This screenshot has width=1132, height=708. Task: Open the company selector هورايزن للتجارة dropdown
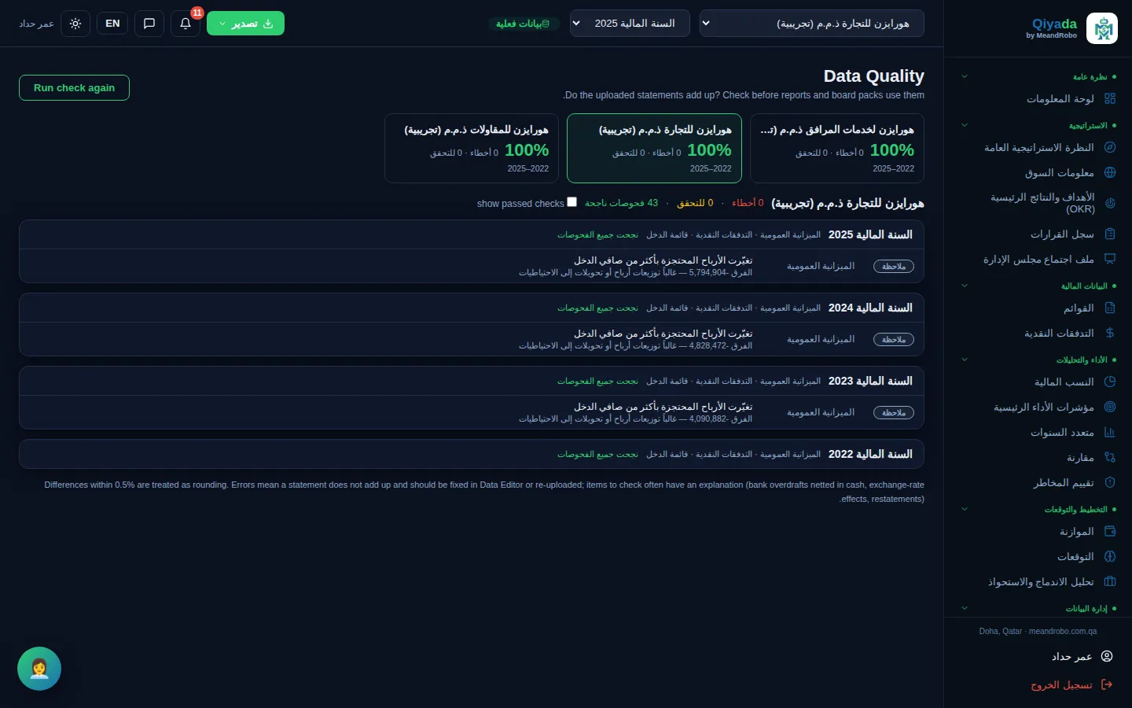[x=812, y=23]
